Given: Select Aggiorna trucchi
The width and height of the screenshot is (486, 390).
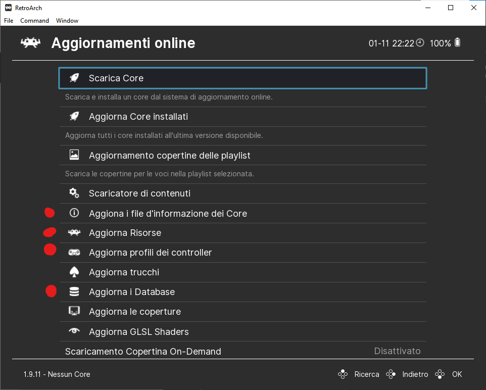Looking at the screenshot, I should tap(242, 272).
